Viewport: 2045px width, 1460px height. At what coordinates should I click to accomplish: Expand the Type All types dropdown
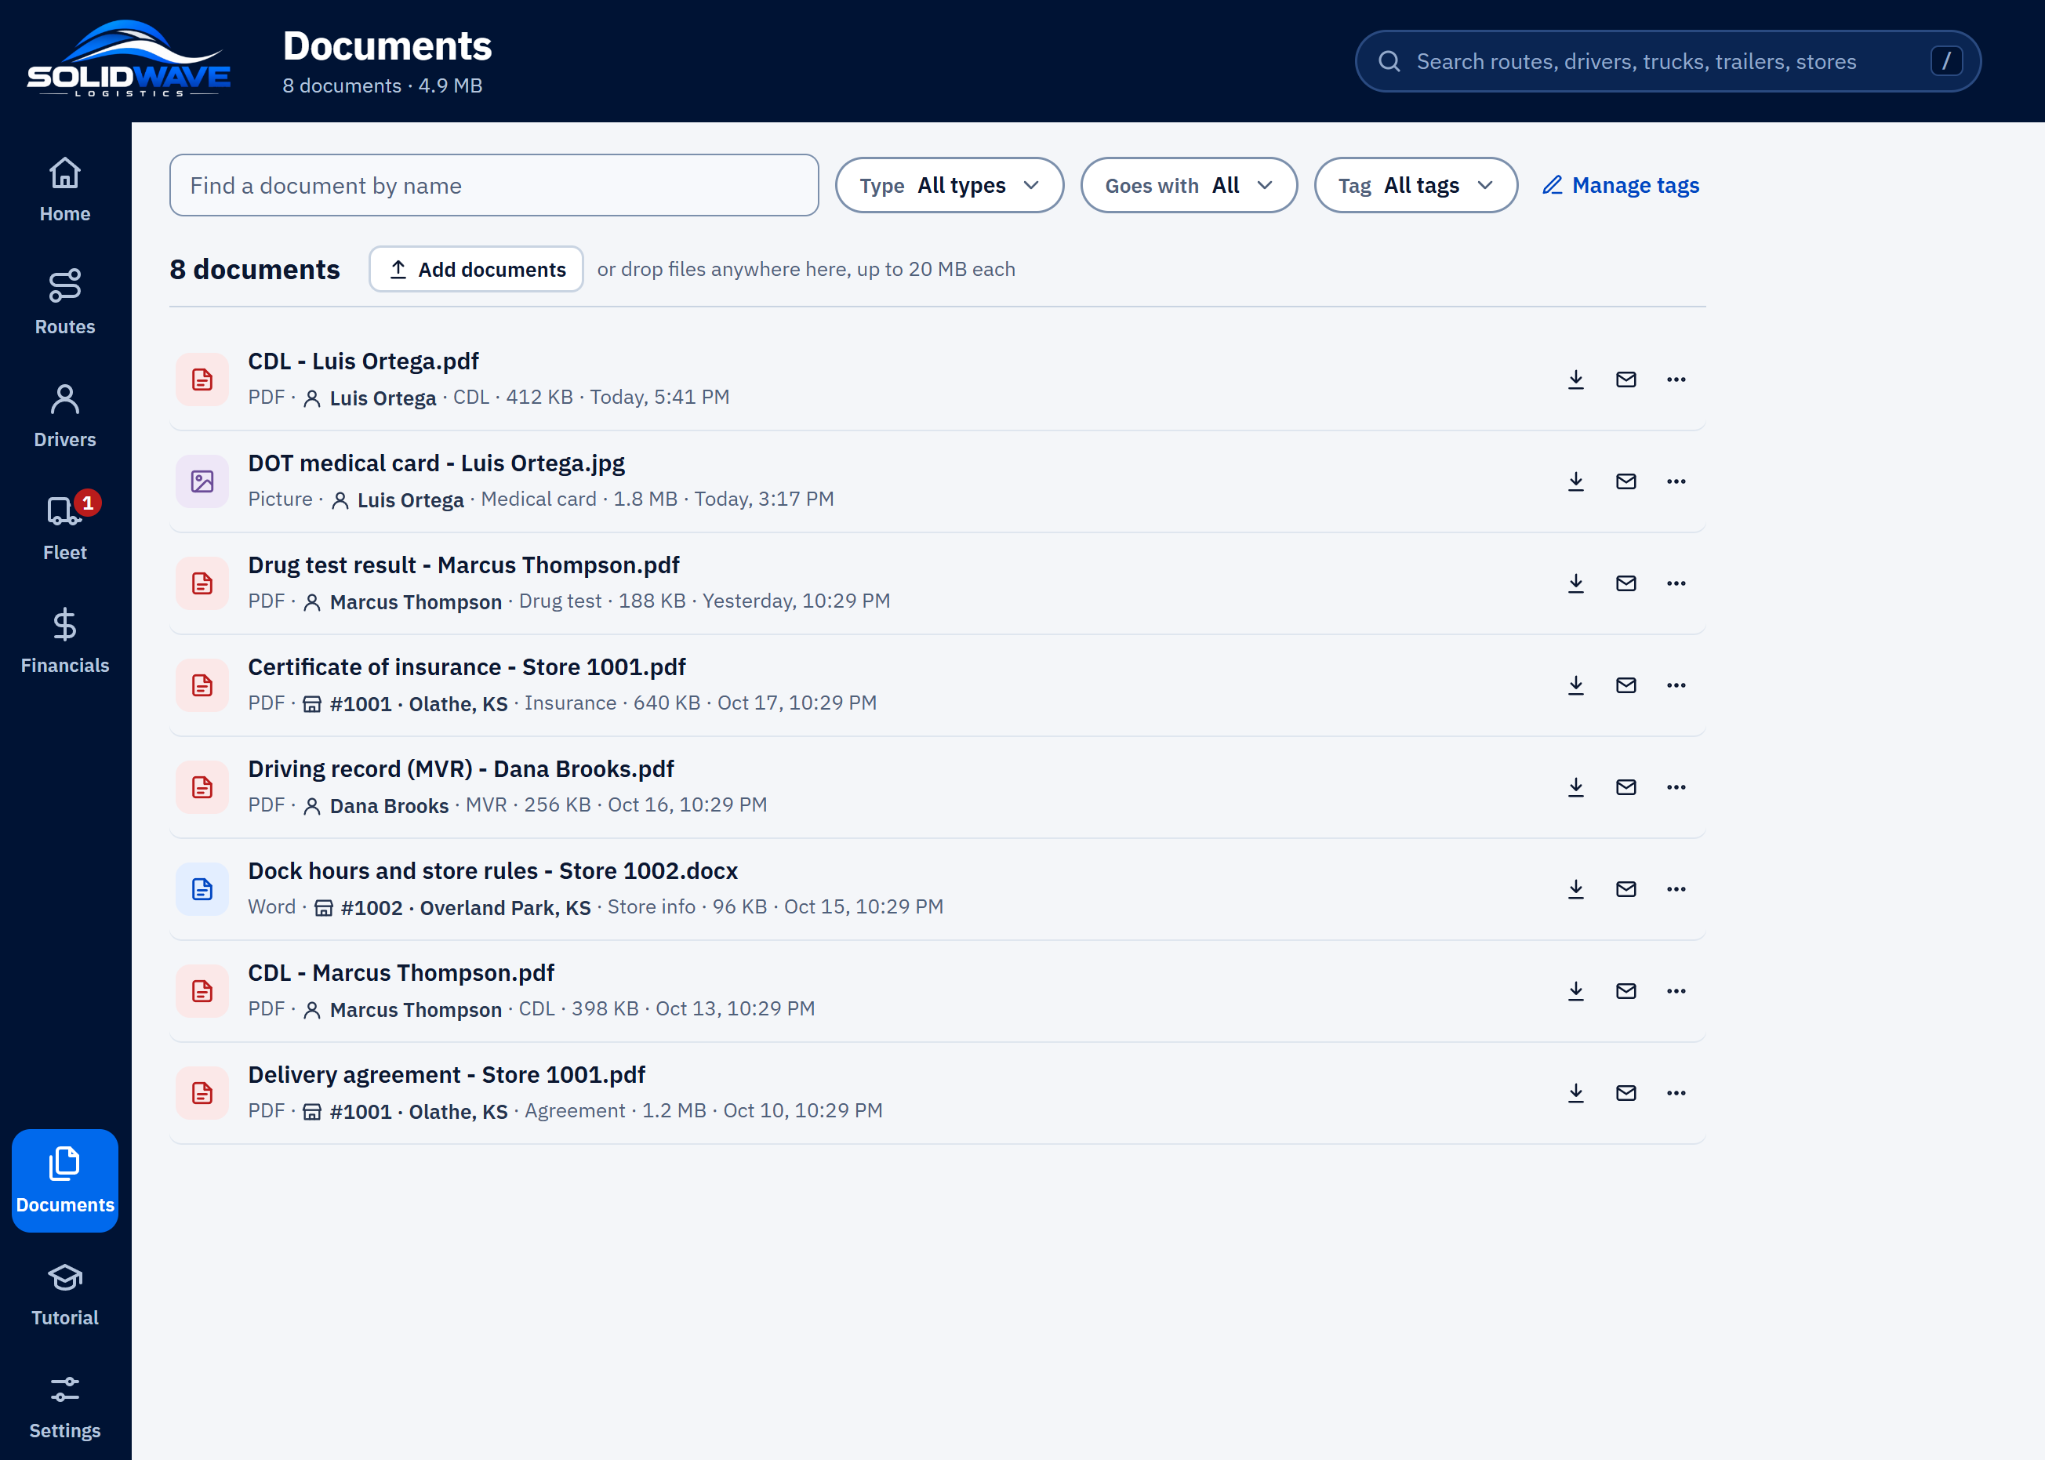point(950,185)
